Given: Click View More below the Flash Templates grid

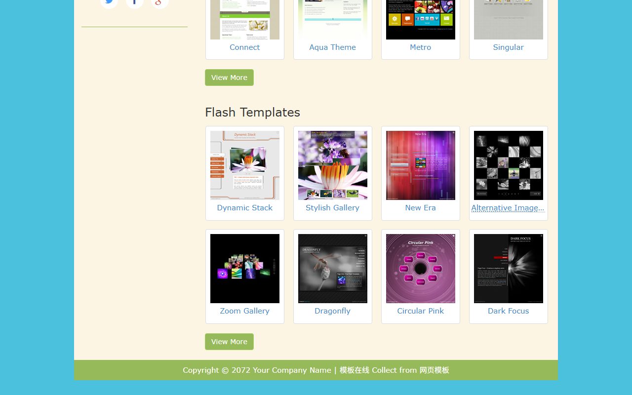Looking at the screenshot, I should [x=229, y=342].
